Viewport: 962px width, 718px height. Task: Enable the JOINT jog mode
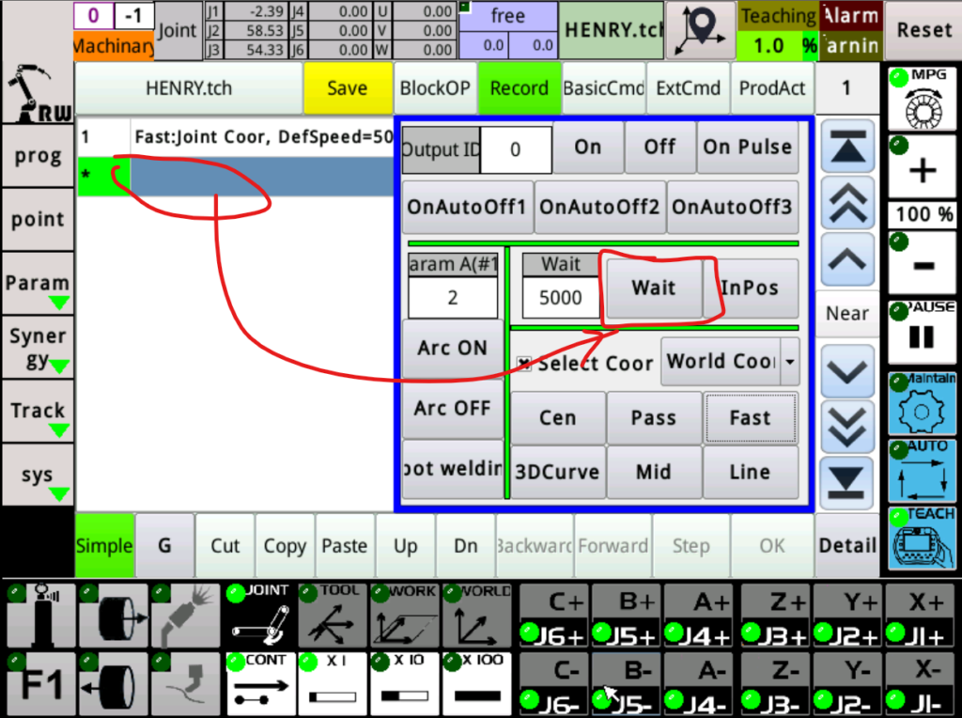[x=259, y=616]
